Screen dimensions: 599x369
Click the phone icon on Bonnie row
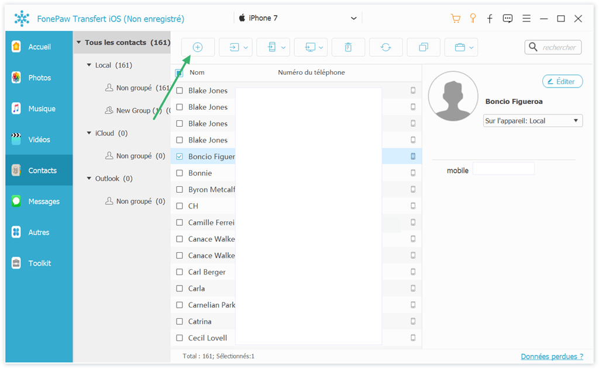point(413,173)
